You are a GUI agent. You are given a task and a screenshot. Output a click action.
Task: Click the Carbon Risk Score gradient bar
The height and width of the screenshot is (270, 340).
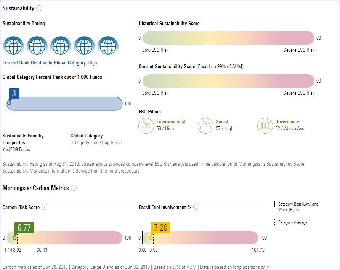click(65, 238)
